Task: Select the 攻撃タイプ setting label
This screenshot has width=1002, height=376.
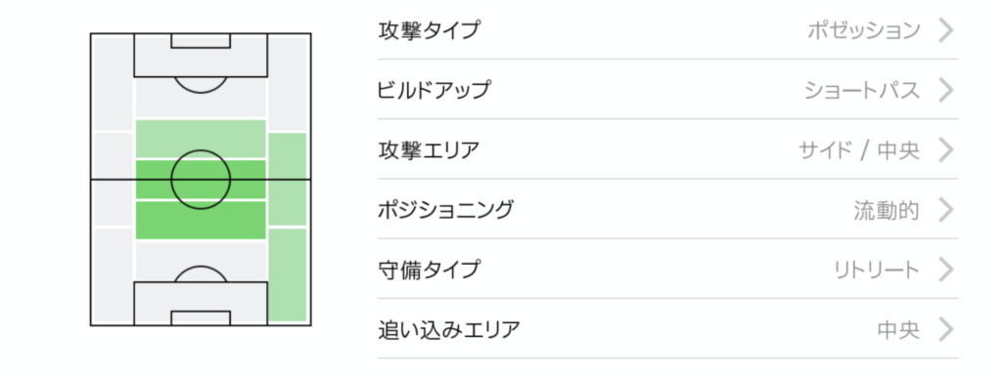Action: [x=429, y=30]
